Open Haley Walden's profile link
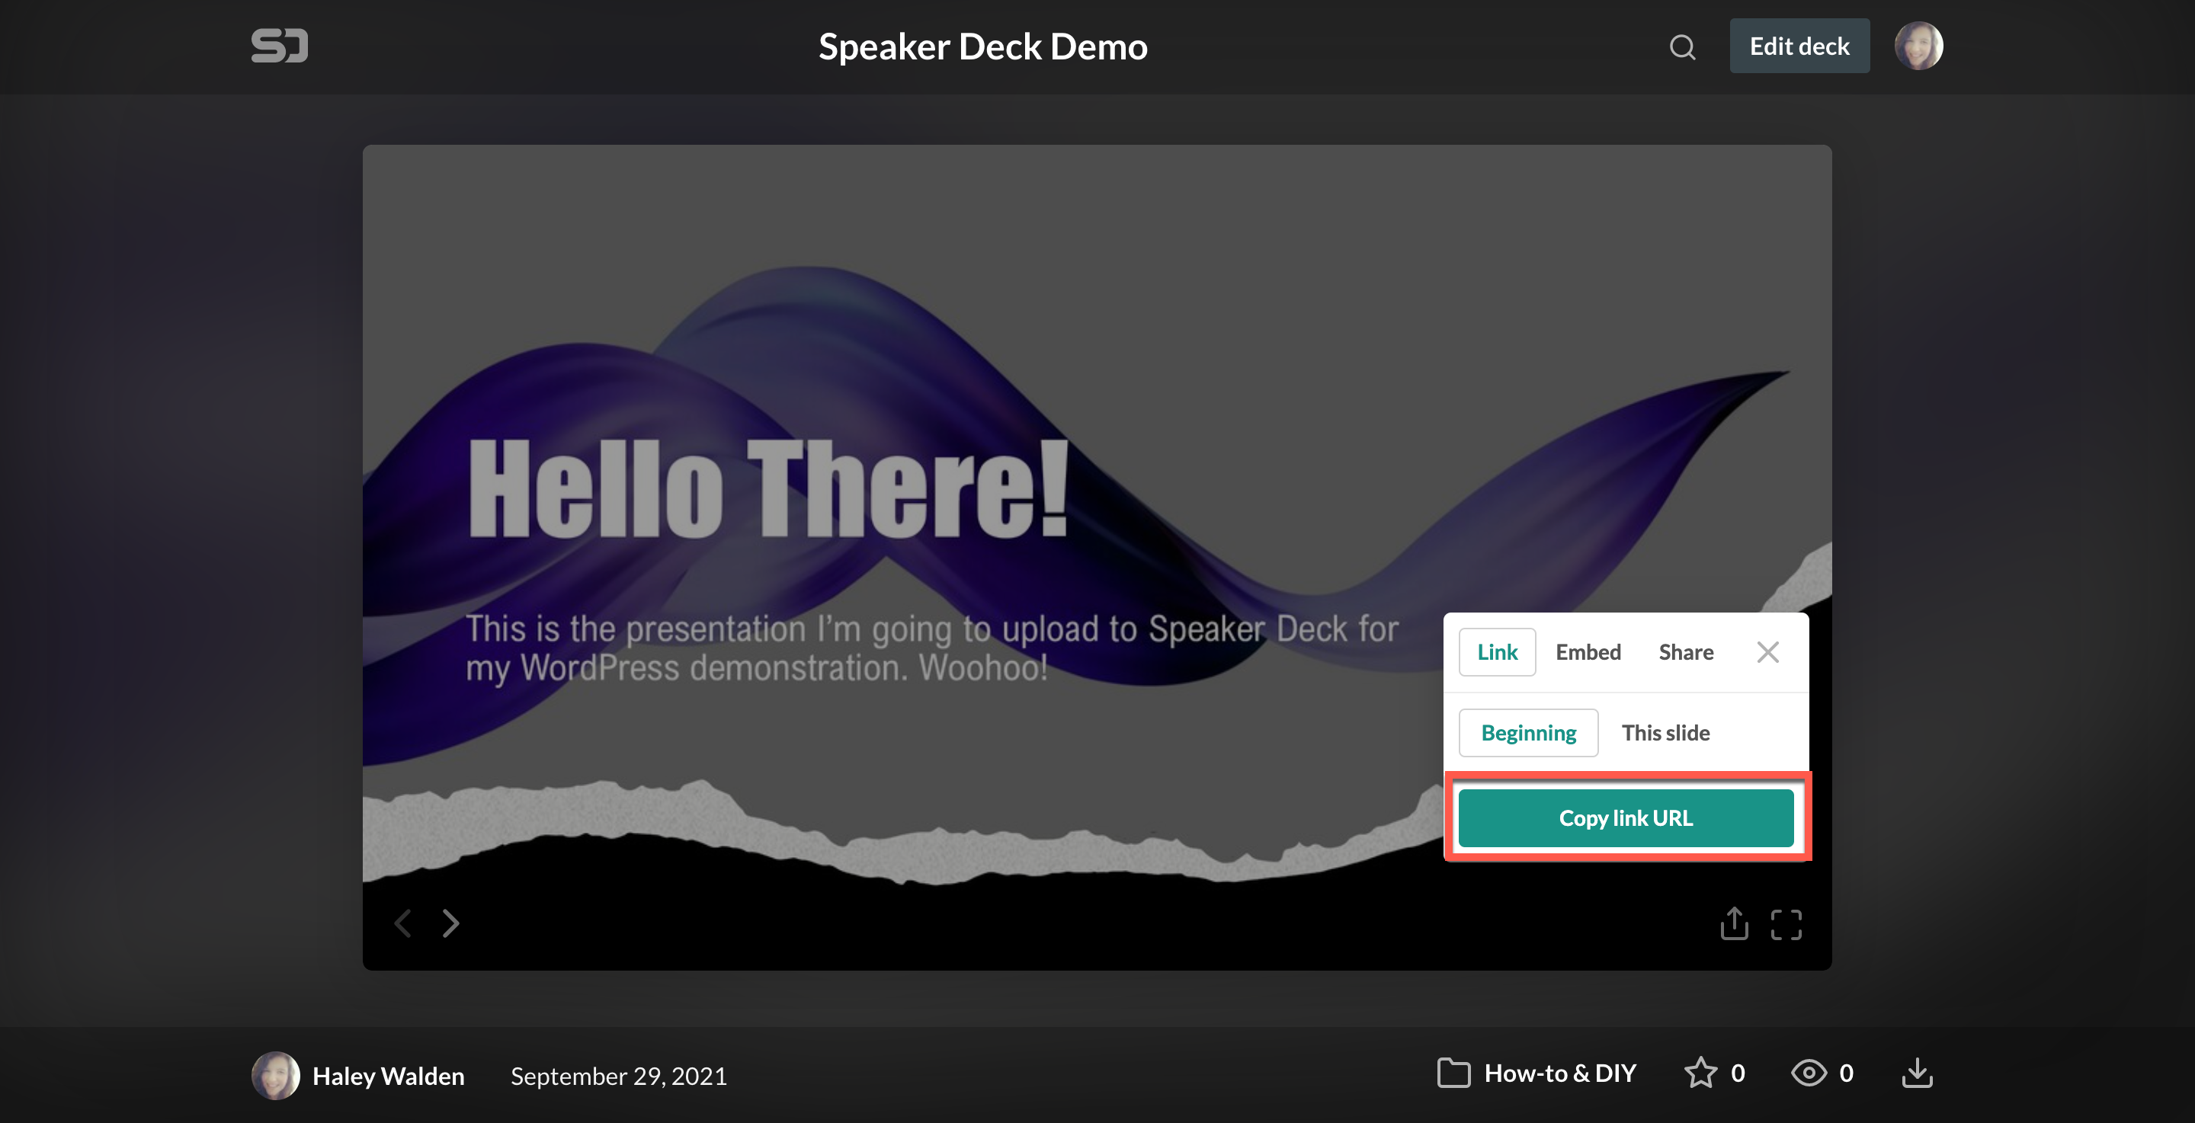This screenshot has width=2195, height=1123. (x=388, y=1076)
